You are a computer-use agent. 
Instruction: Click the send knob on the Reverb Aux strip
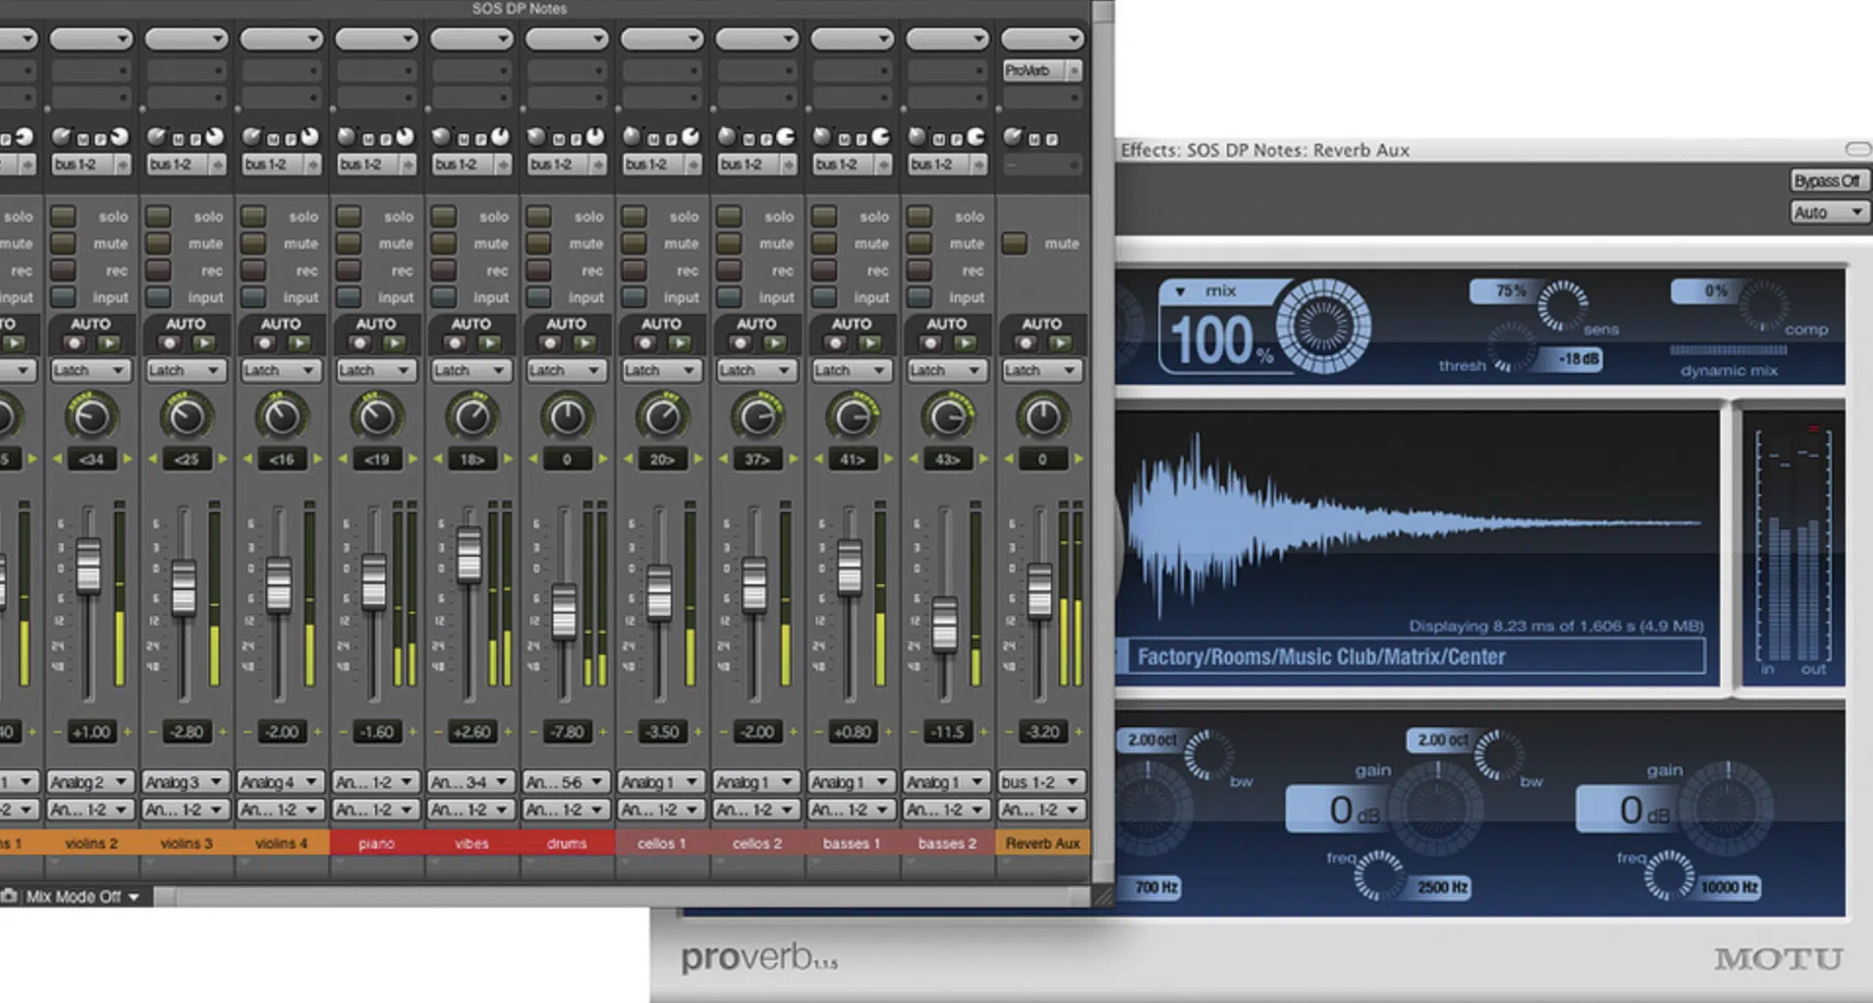1012,136
